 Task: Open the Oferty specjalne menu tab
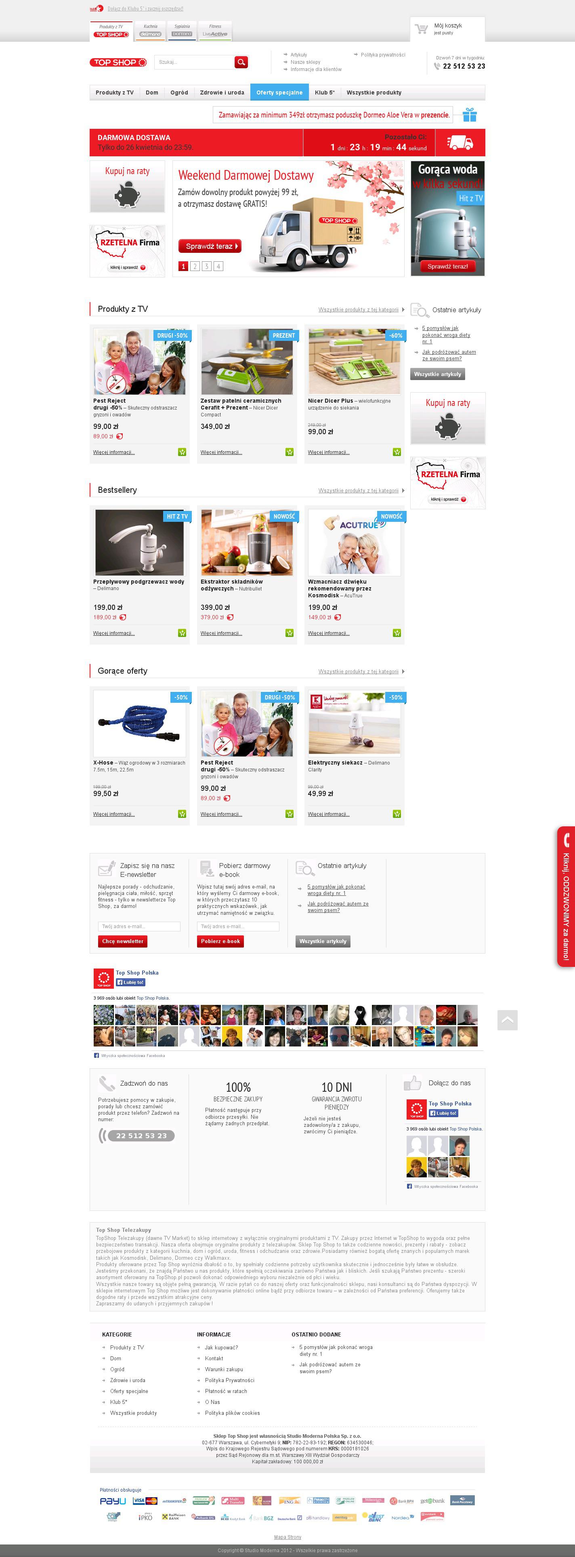coord(279,92)
